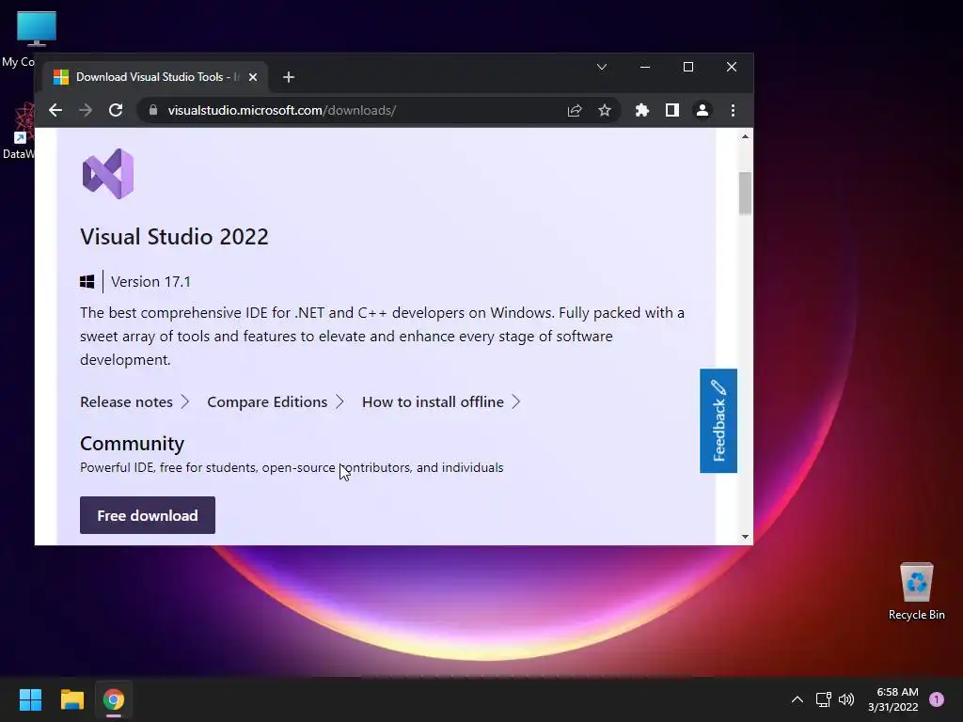Click the scrollbar down arrow
Viewport: 963px width, 722px height.
click(x=745, y=537)
